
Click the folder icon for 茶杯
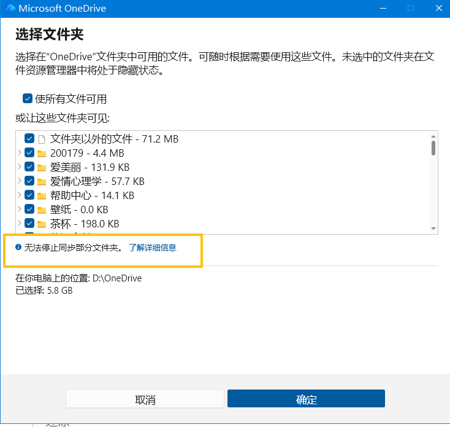42,224
